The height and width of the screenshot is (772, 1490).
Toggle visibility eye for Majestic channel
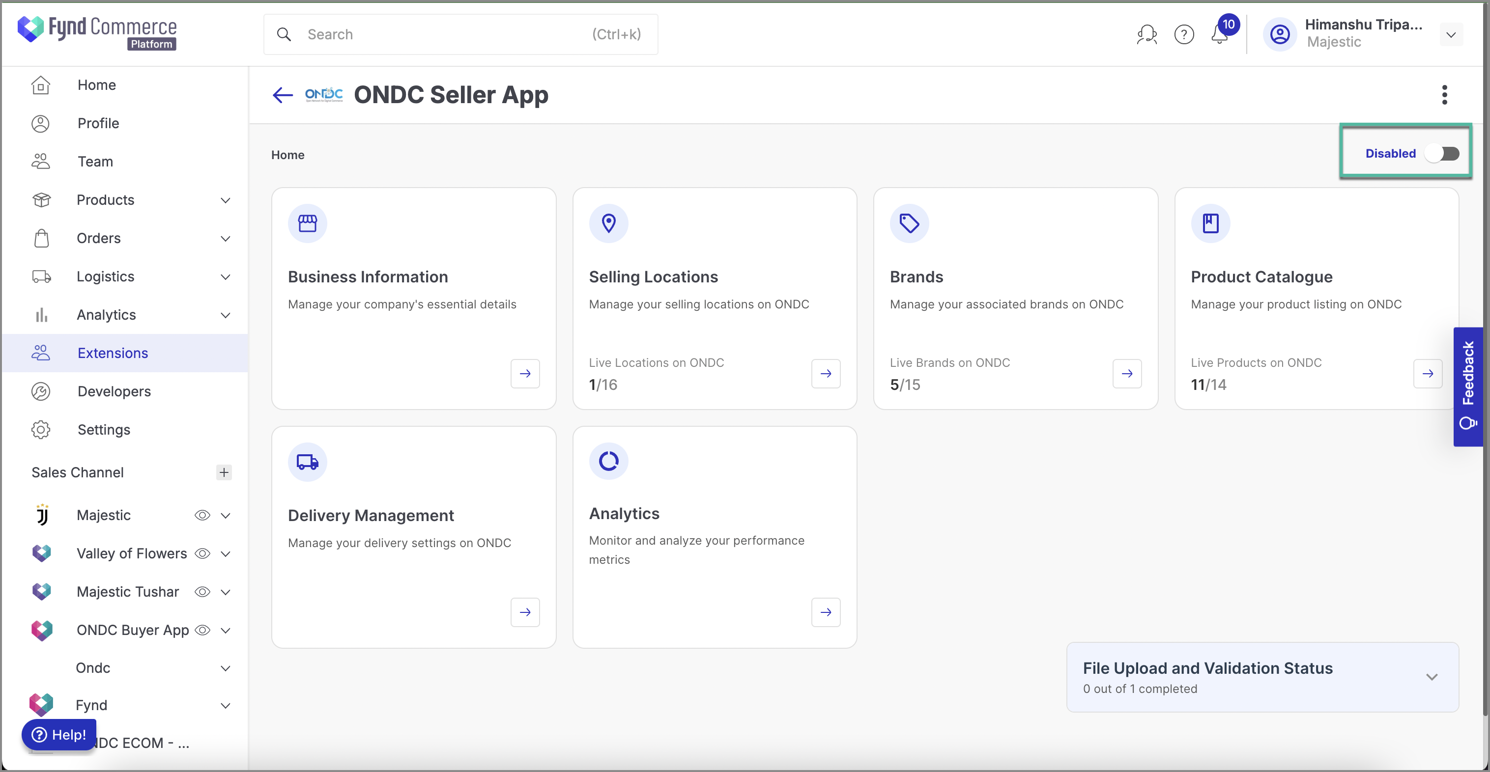[202, 515]
